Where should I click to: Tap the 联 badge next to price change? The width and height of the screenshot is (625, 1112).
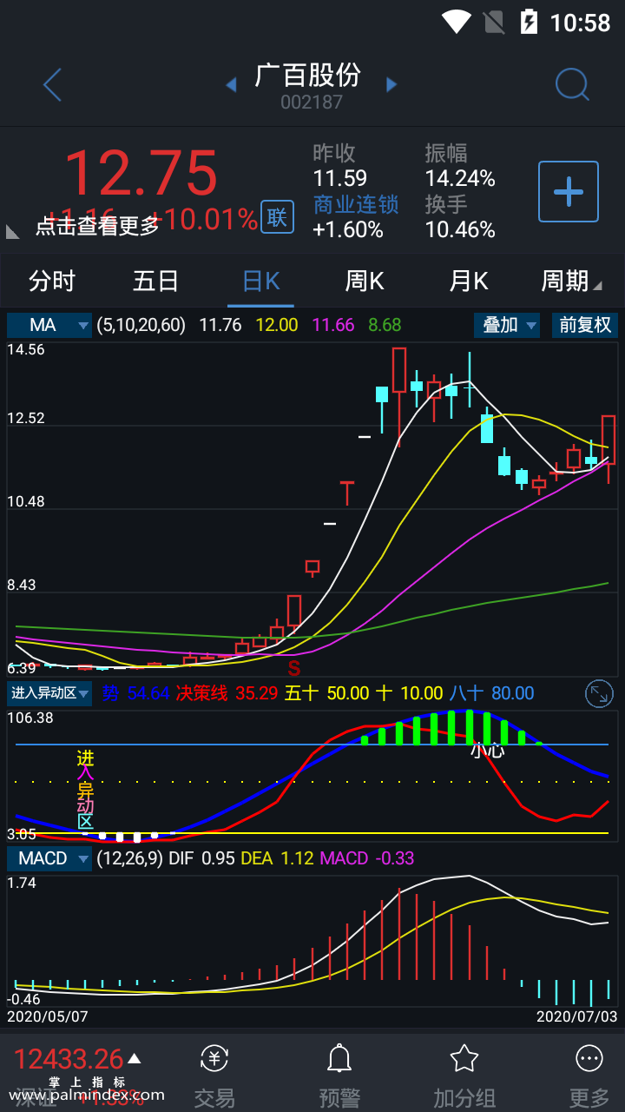point(277,217)
